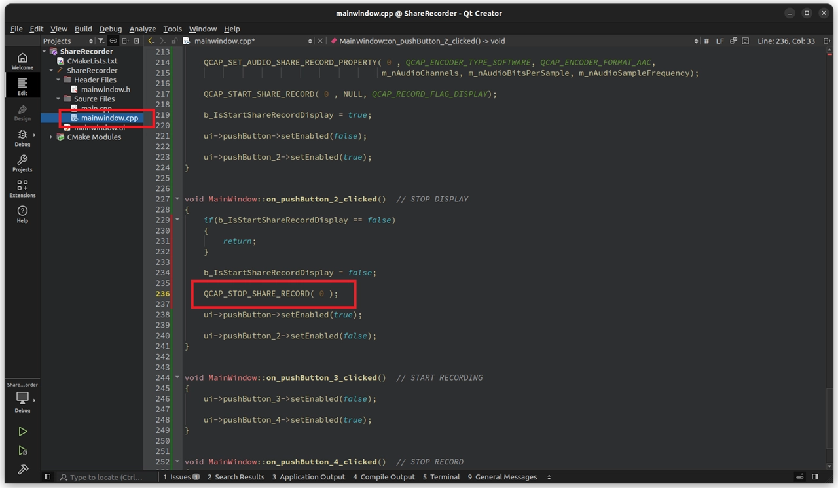Screen dimensions: 838x488
Task: Fold the on_pushButton_2_clicked function at line 227
Action: coord(177,199)
